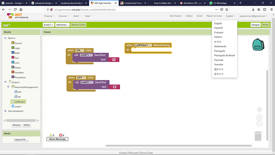Select the Colors blocks category
275x155 pixels.
(16, 67)
